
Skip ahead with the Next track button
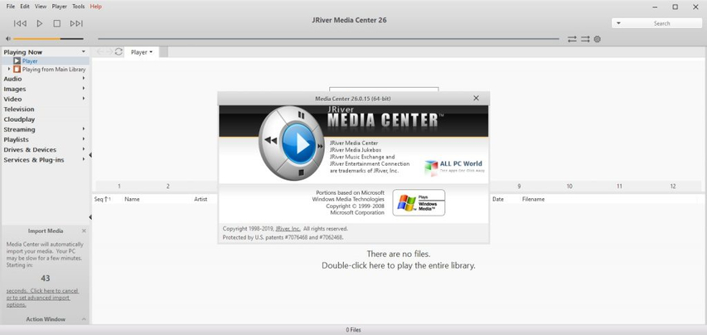(76, 23)
